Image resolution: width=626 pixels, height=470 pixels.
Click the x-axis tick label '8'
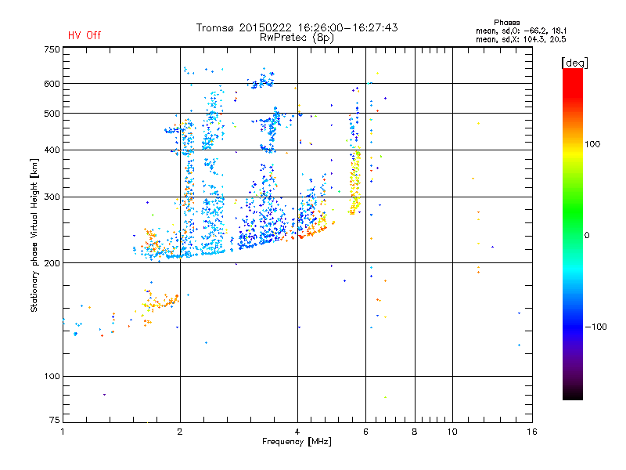[x=415, y=432]
